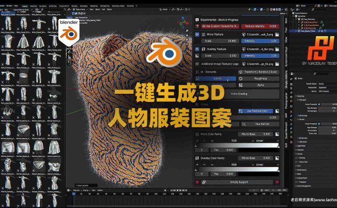337x208 pixels.
Task: Click the UI - Elements icon
Action: [x=197, y=72]
